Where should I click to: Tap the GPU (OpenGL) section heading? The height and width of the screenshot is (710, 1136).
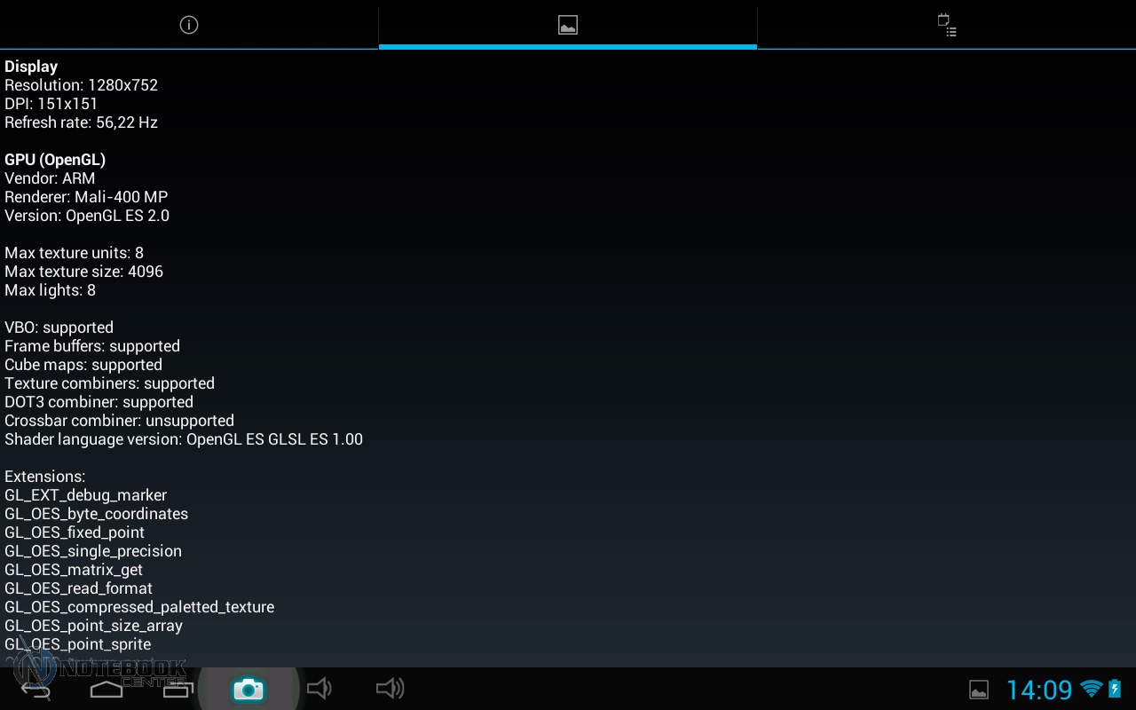click(x=55, y=160)
